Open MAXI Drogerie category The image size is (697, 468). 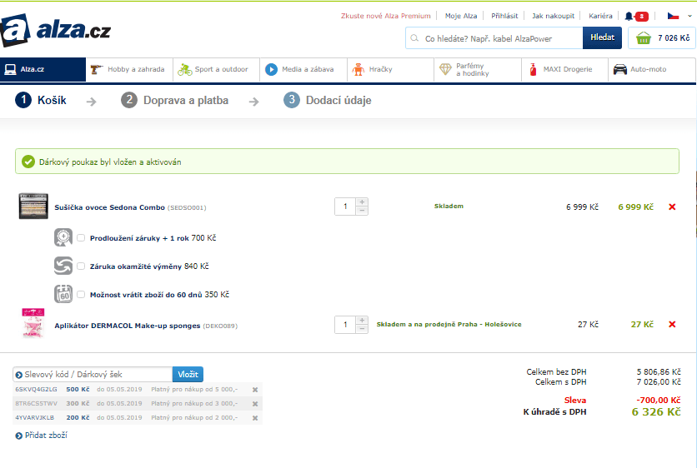[x=565, y=69]
